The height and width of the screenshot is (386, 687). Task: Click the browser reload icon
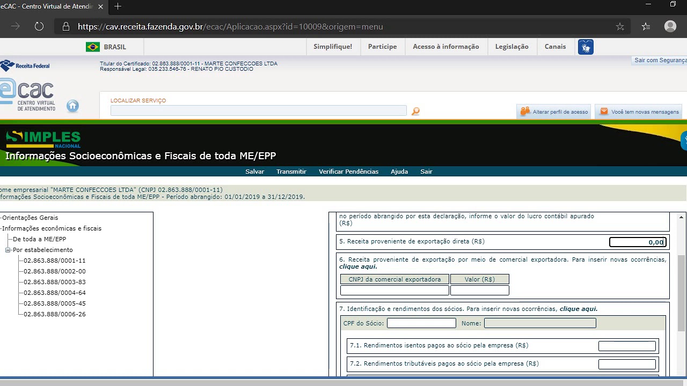tap(39, 26)
